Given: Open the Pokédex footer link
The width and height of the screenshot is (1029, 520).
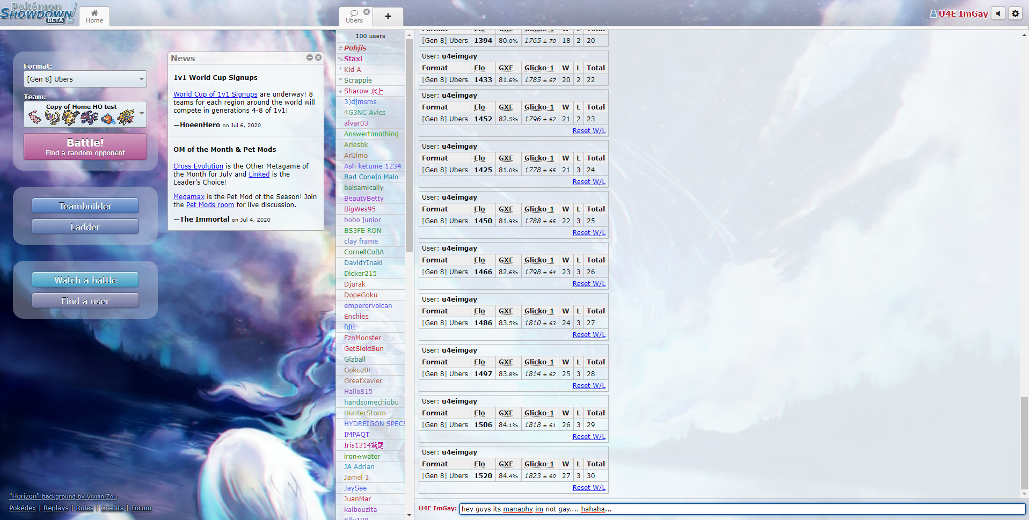Looking at the screenshot, I should pos(23,508).
